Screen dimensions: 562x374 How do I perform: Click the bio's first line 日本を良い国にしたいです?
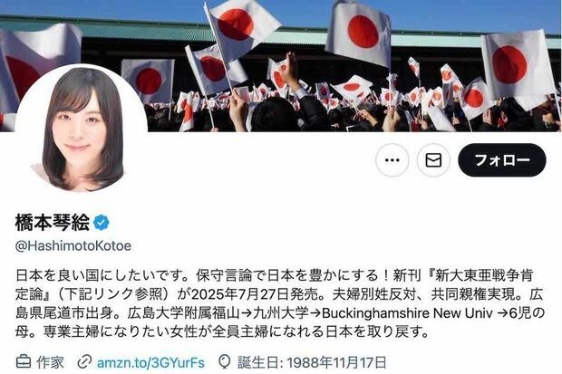click(x=102, y=275)
